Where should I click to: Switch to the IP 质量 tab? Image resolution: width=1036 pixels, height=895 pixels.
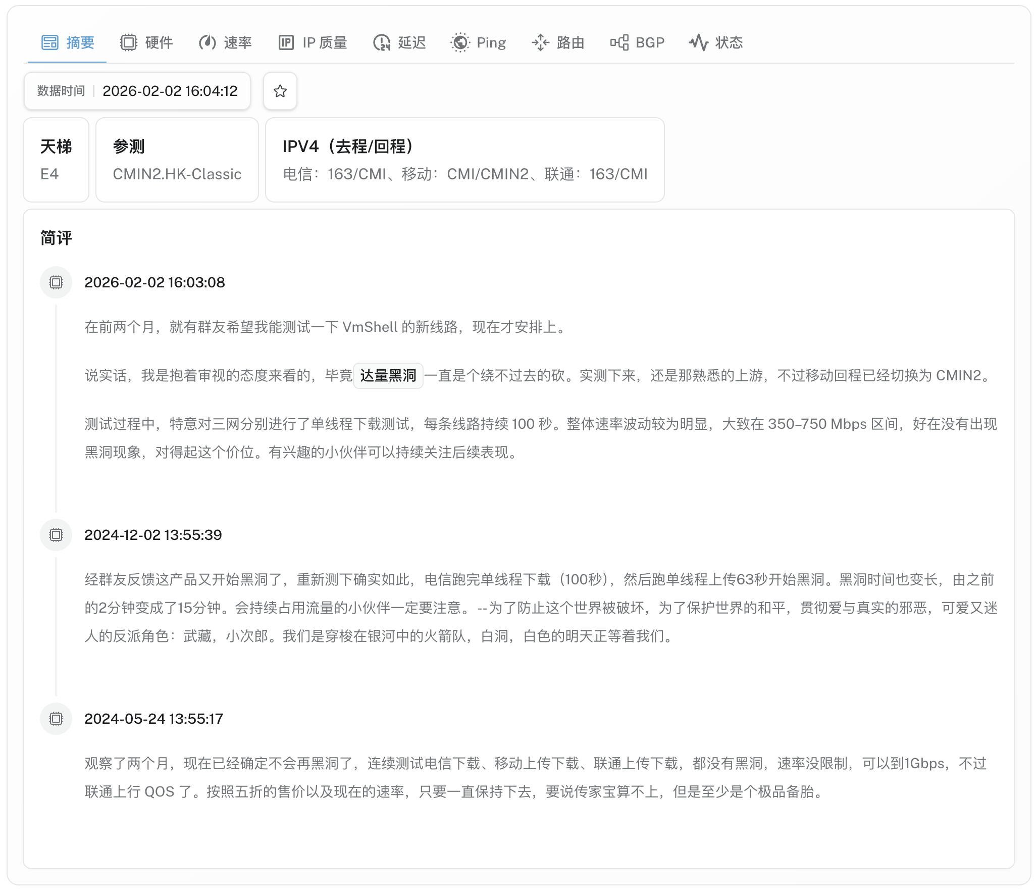click(313, 42)
